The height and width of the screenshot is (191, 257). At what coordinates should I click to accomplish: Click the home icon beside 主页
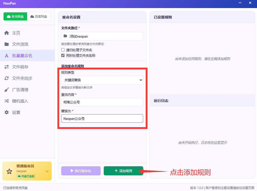click(x=7, y=33)
